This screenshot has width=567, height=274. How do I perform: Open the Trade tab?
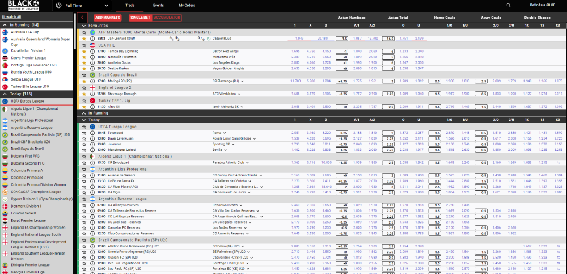(x=130, y=6)
